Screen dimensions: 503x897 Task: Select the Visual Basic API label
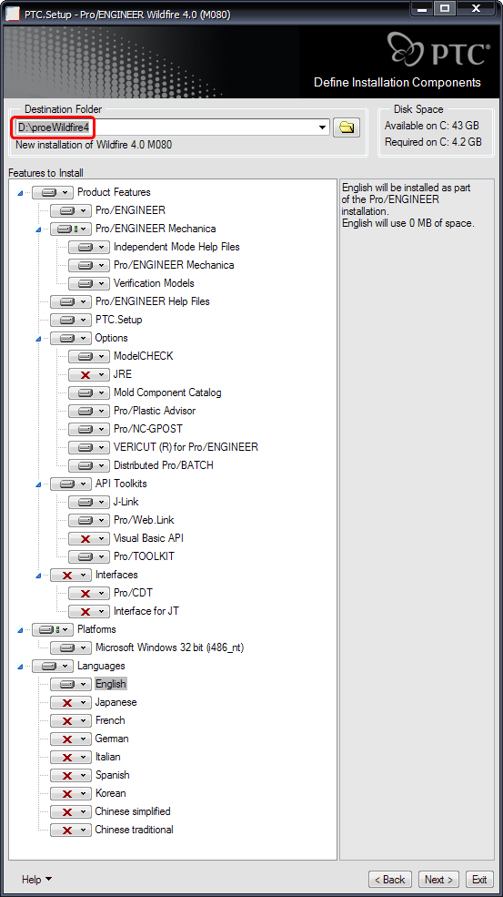148,539
